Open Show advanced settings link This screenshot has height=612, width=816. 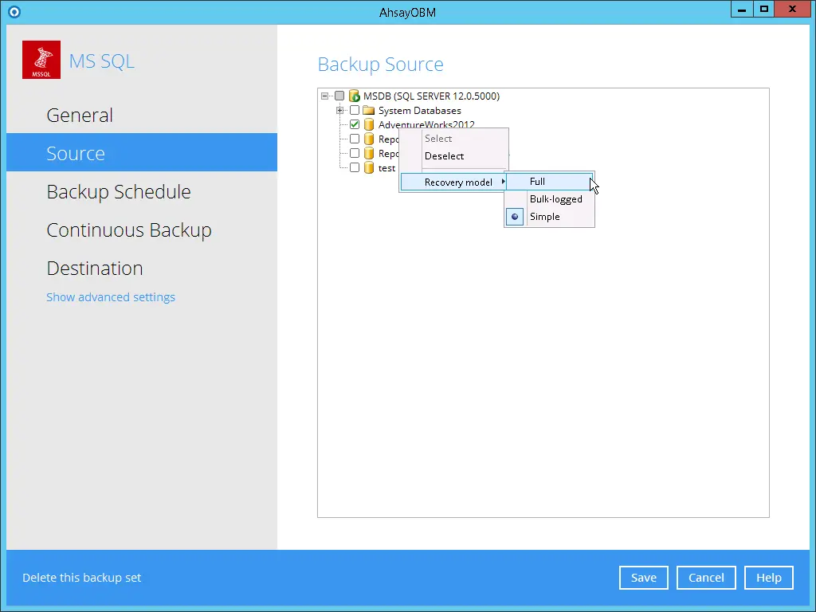tap(111, 296)
